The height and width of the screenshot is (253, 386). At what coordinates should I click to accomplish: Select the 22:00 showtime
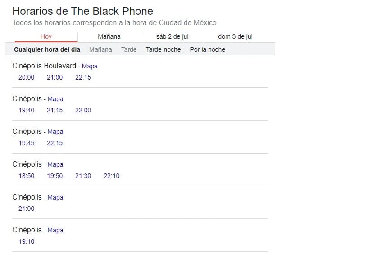(x=83, y=110)
